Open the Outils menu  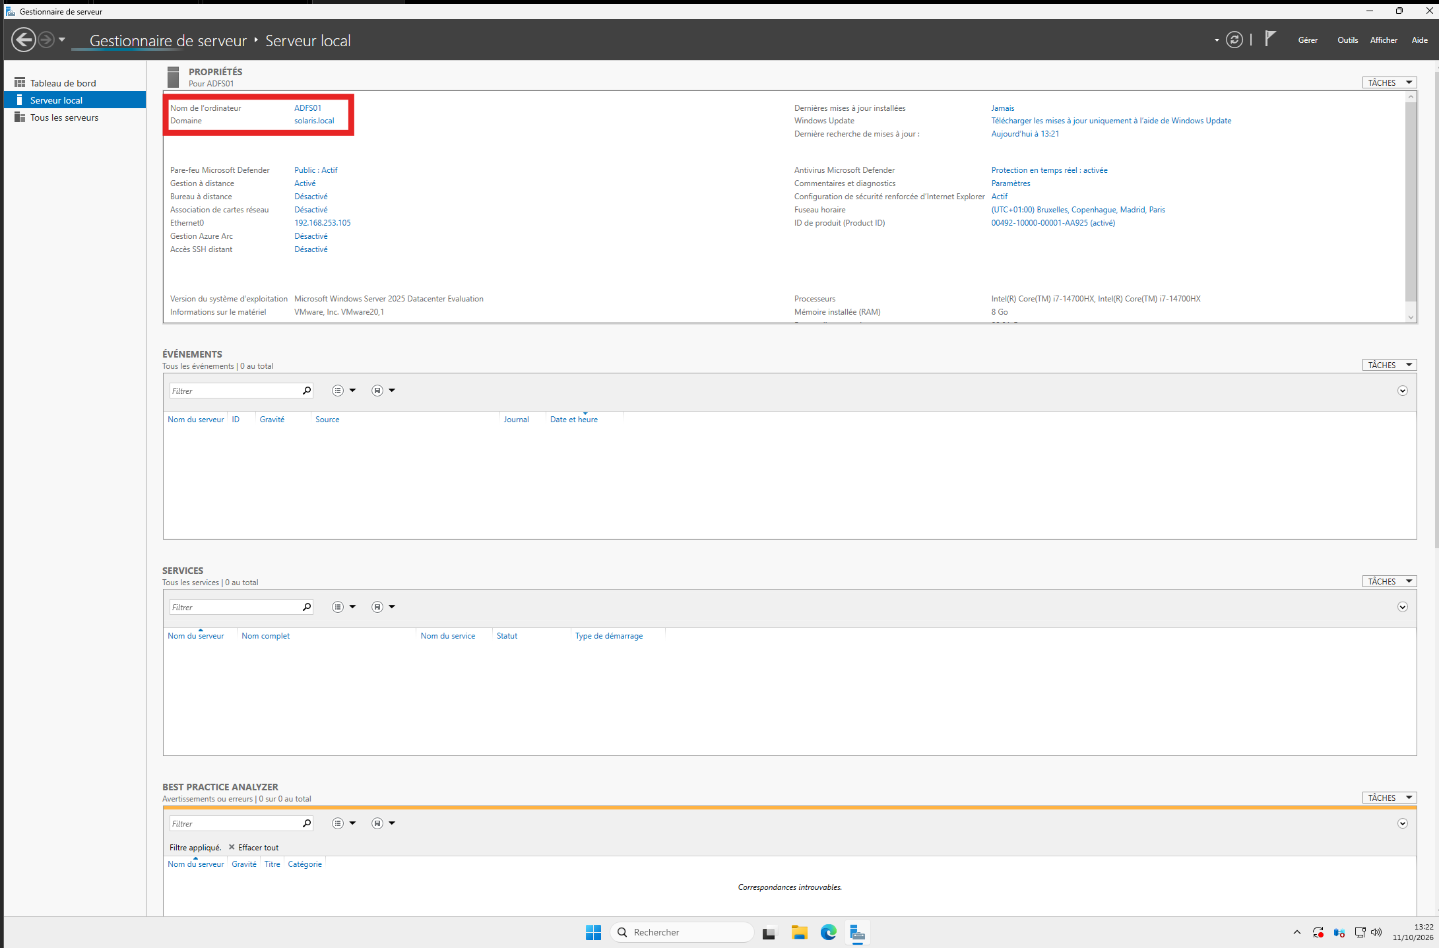click(1347, 40)
